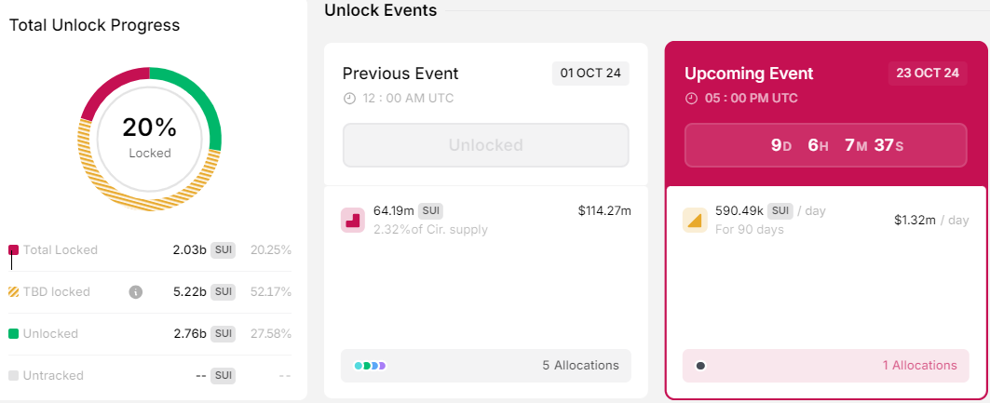
Task: Click the colored allocation dots in Previous Event
Action: pyautogui.click(x=370, y=366)
